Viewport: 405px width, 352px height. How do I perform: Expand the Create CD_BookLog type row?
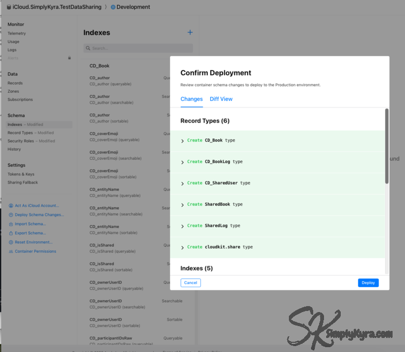coord(183,162)
